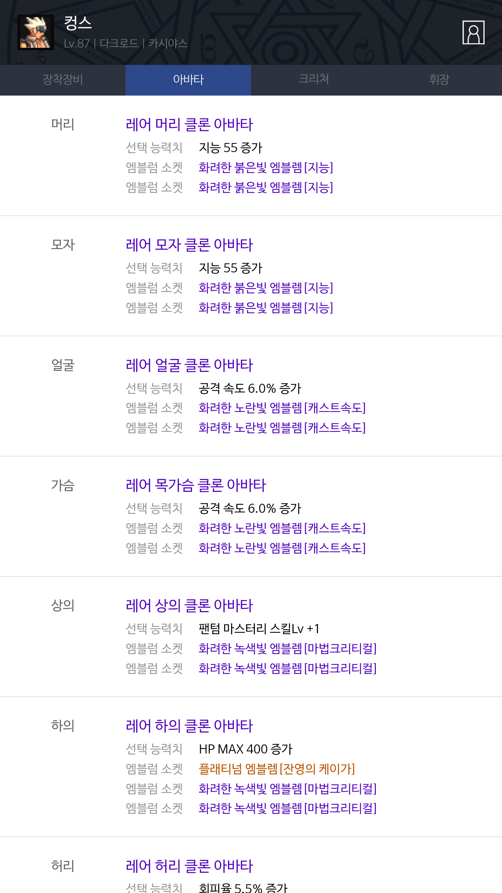The height and width of the screenshot is (893, 502).
Task: Select the 아바타 tab
Action: point(188,80)
